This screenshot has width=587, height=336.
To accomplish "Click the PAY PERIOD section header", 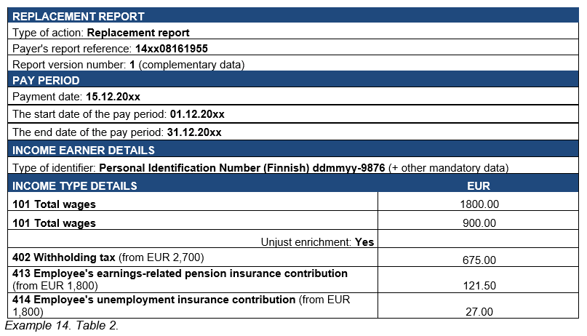I will pos(47,80).
